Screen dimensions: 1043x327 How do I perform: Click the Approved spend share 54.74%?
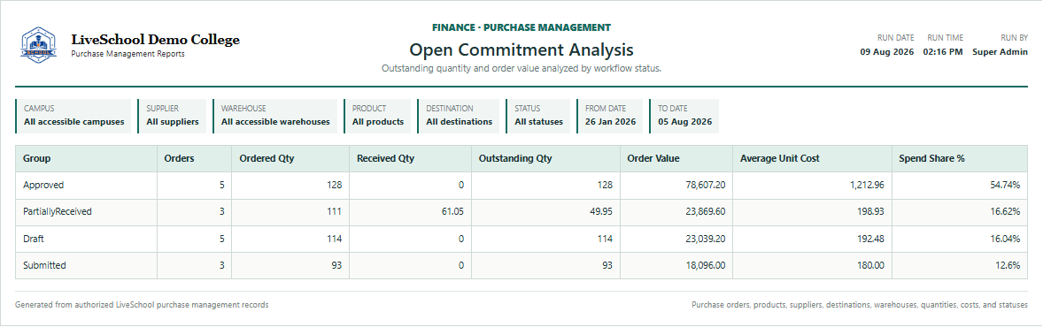coord(1005,186)
